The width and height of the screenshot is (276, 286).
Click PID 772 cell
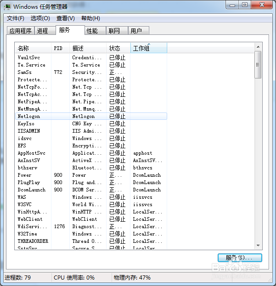click(58, 72)
